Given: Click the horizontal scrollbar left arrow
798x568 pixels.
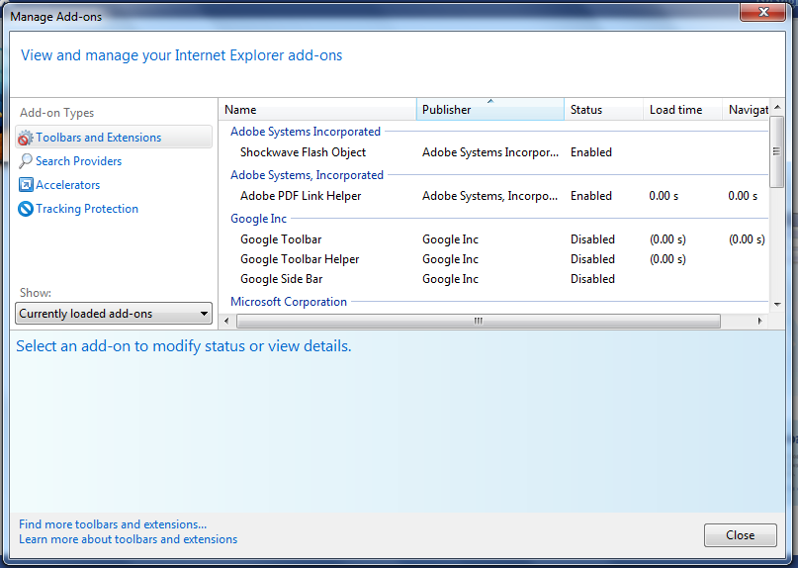Looking at the screenshot, I should 226,321.
